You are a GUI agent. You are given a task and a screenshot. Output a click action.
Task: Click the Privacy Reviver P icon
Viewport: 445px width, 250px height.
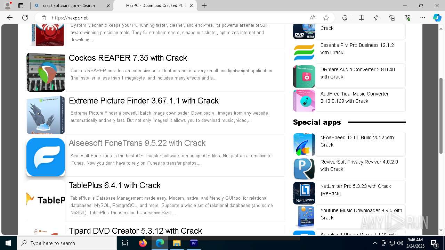[x=304, y=169]
